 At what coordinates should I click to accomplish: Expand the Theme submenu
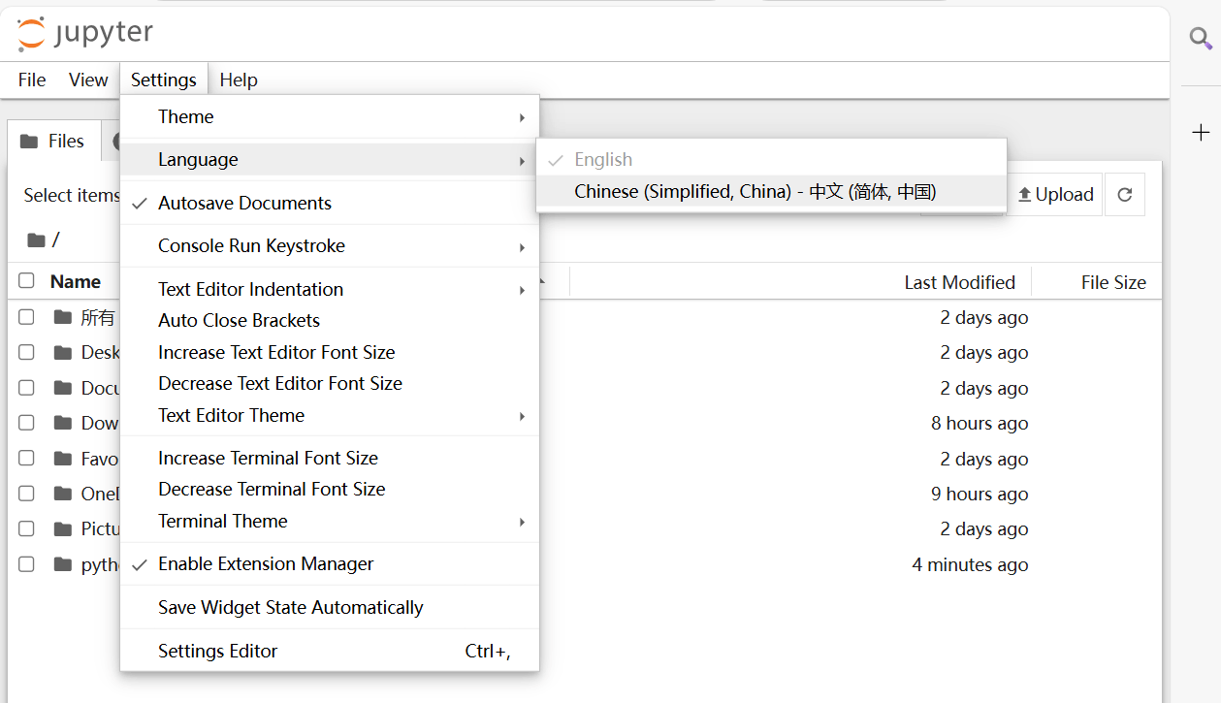click(330, 117)
